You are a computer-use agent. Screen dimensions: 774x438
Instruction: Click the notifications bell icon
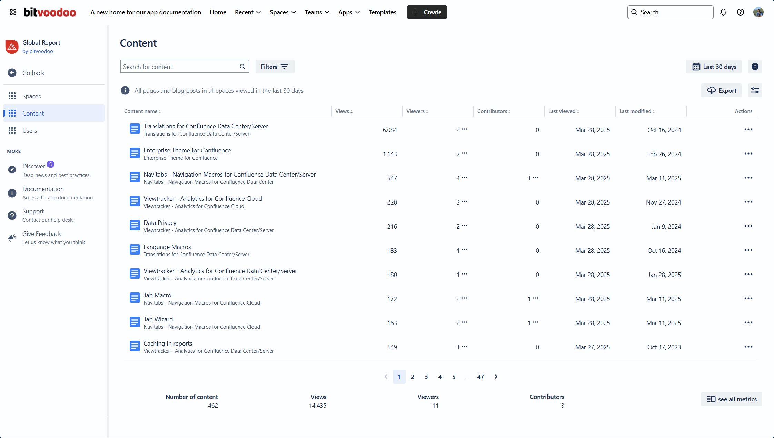(723, 12)
